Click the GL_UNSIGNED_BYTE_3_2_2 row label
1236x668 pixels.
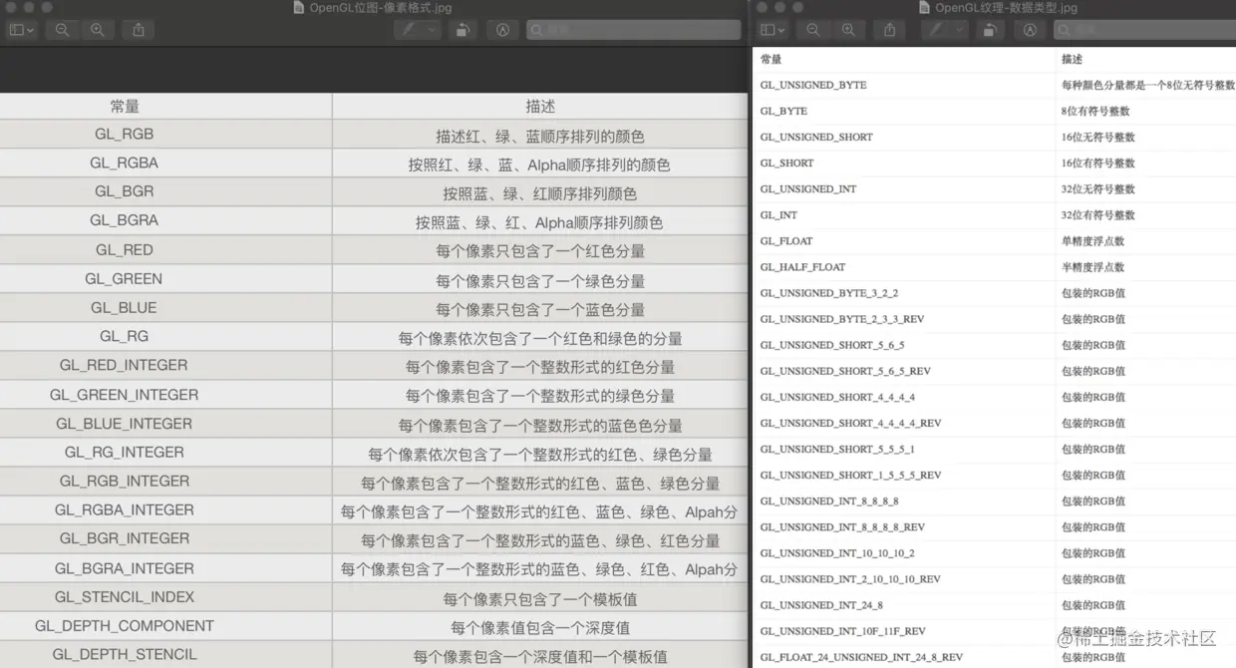click(x=829, y=293)
